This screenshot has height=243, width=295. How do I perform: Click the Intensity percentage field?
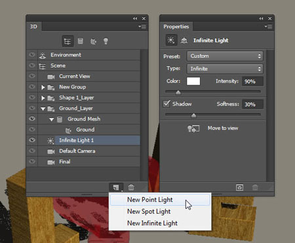pos(252,81)
